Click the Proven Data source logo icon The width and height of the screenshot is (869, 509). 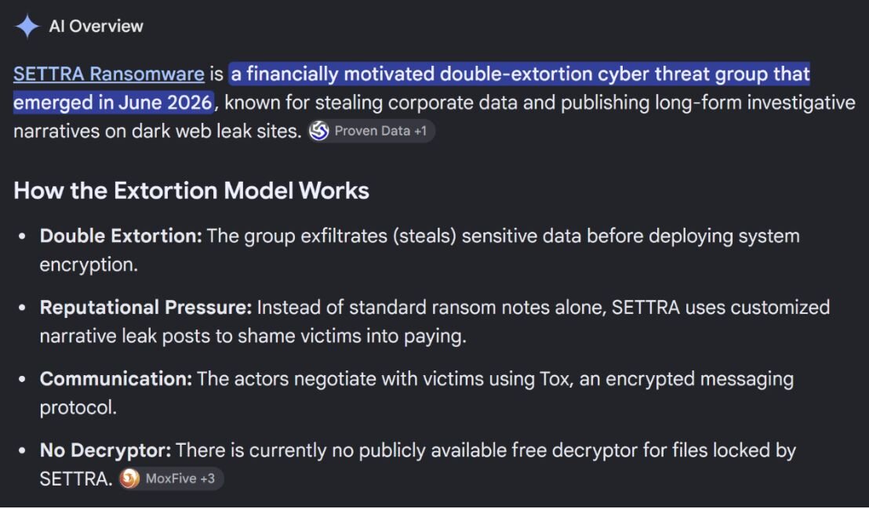[318, 131]
